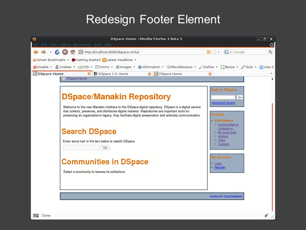Close the DSpace 1.5: Home tab
This screenshot has width=306, height=230.
pos(149,74)
